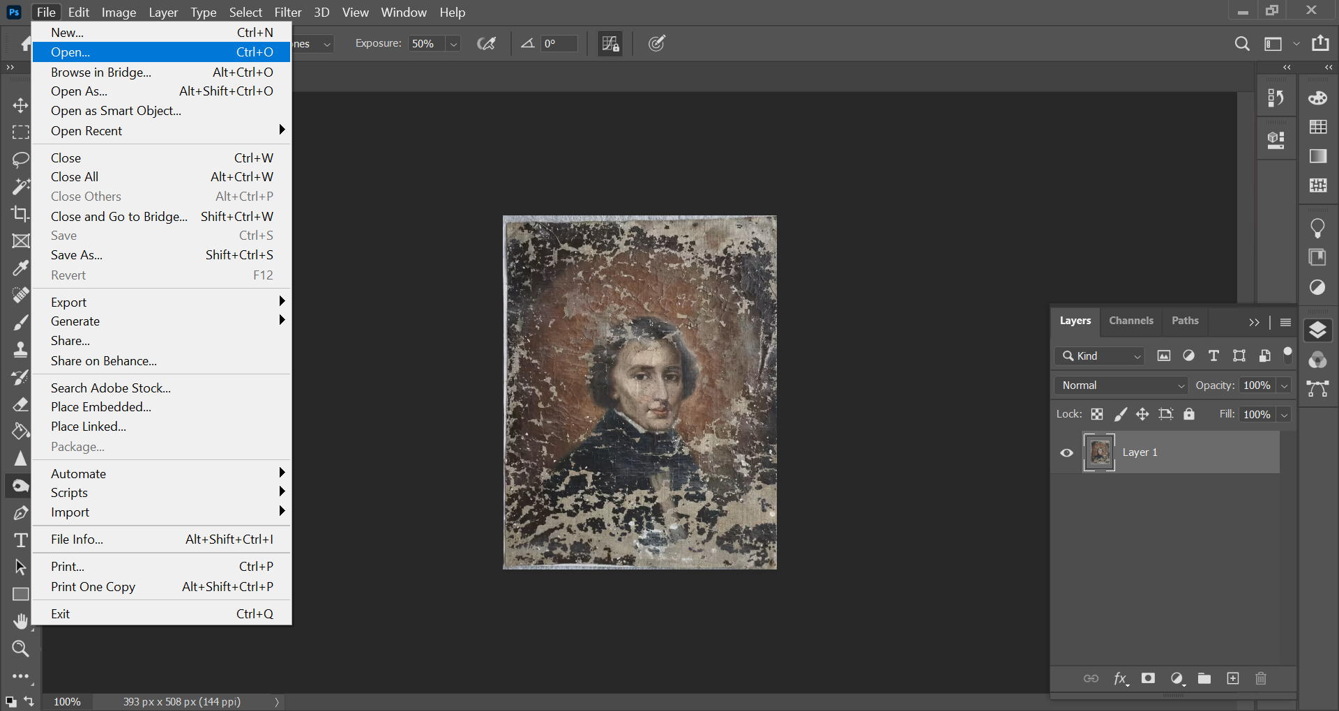Image resolution: width=1339 pixels, height=711 pixels.
Task: Open the Normal blend mode dropdown
Action: click(x=1121, y=385)
